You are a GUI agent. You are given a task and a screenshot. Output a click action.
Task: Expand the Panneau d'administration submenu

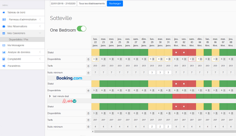[x=40, y=20]
